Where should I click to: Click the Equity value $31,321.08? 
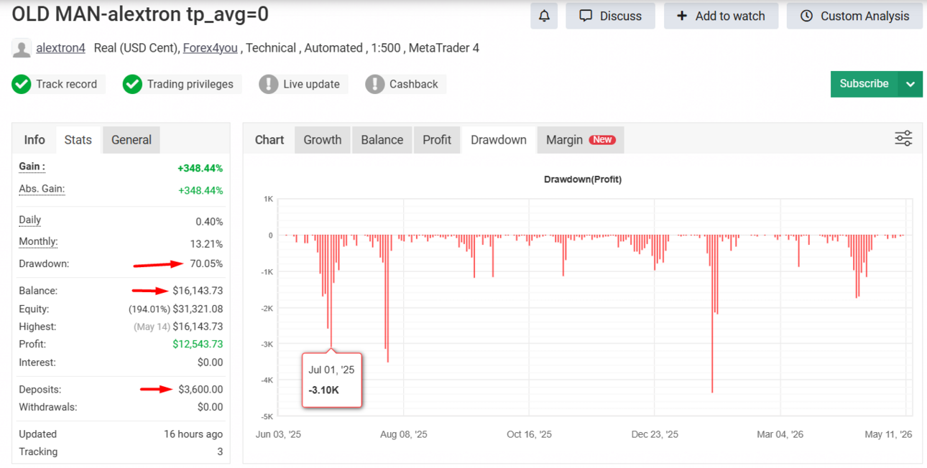198,309
